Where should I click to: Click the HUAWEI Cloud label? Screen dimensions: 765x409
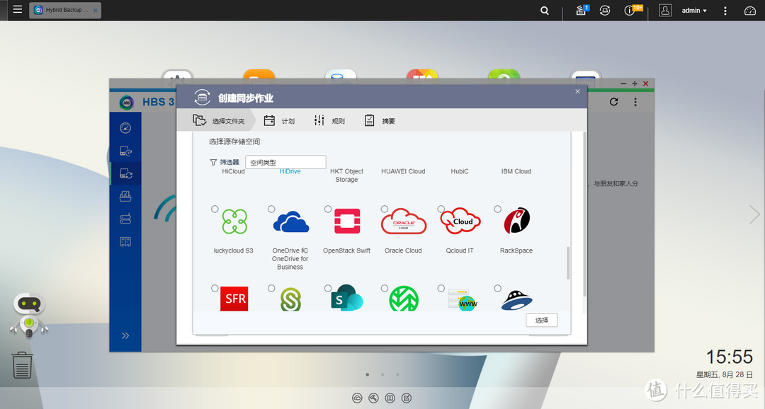(x=403, y=171)
